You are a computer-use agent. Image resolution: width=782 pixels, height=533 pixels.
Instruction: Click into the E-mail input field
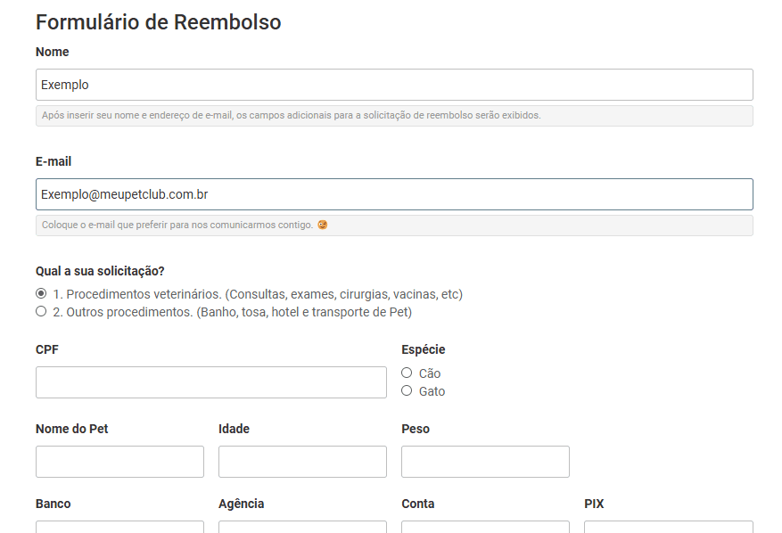[x=394, y=194]
